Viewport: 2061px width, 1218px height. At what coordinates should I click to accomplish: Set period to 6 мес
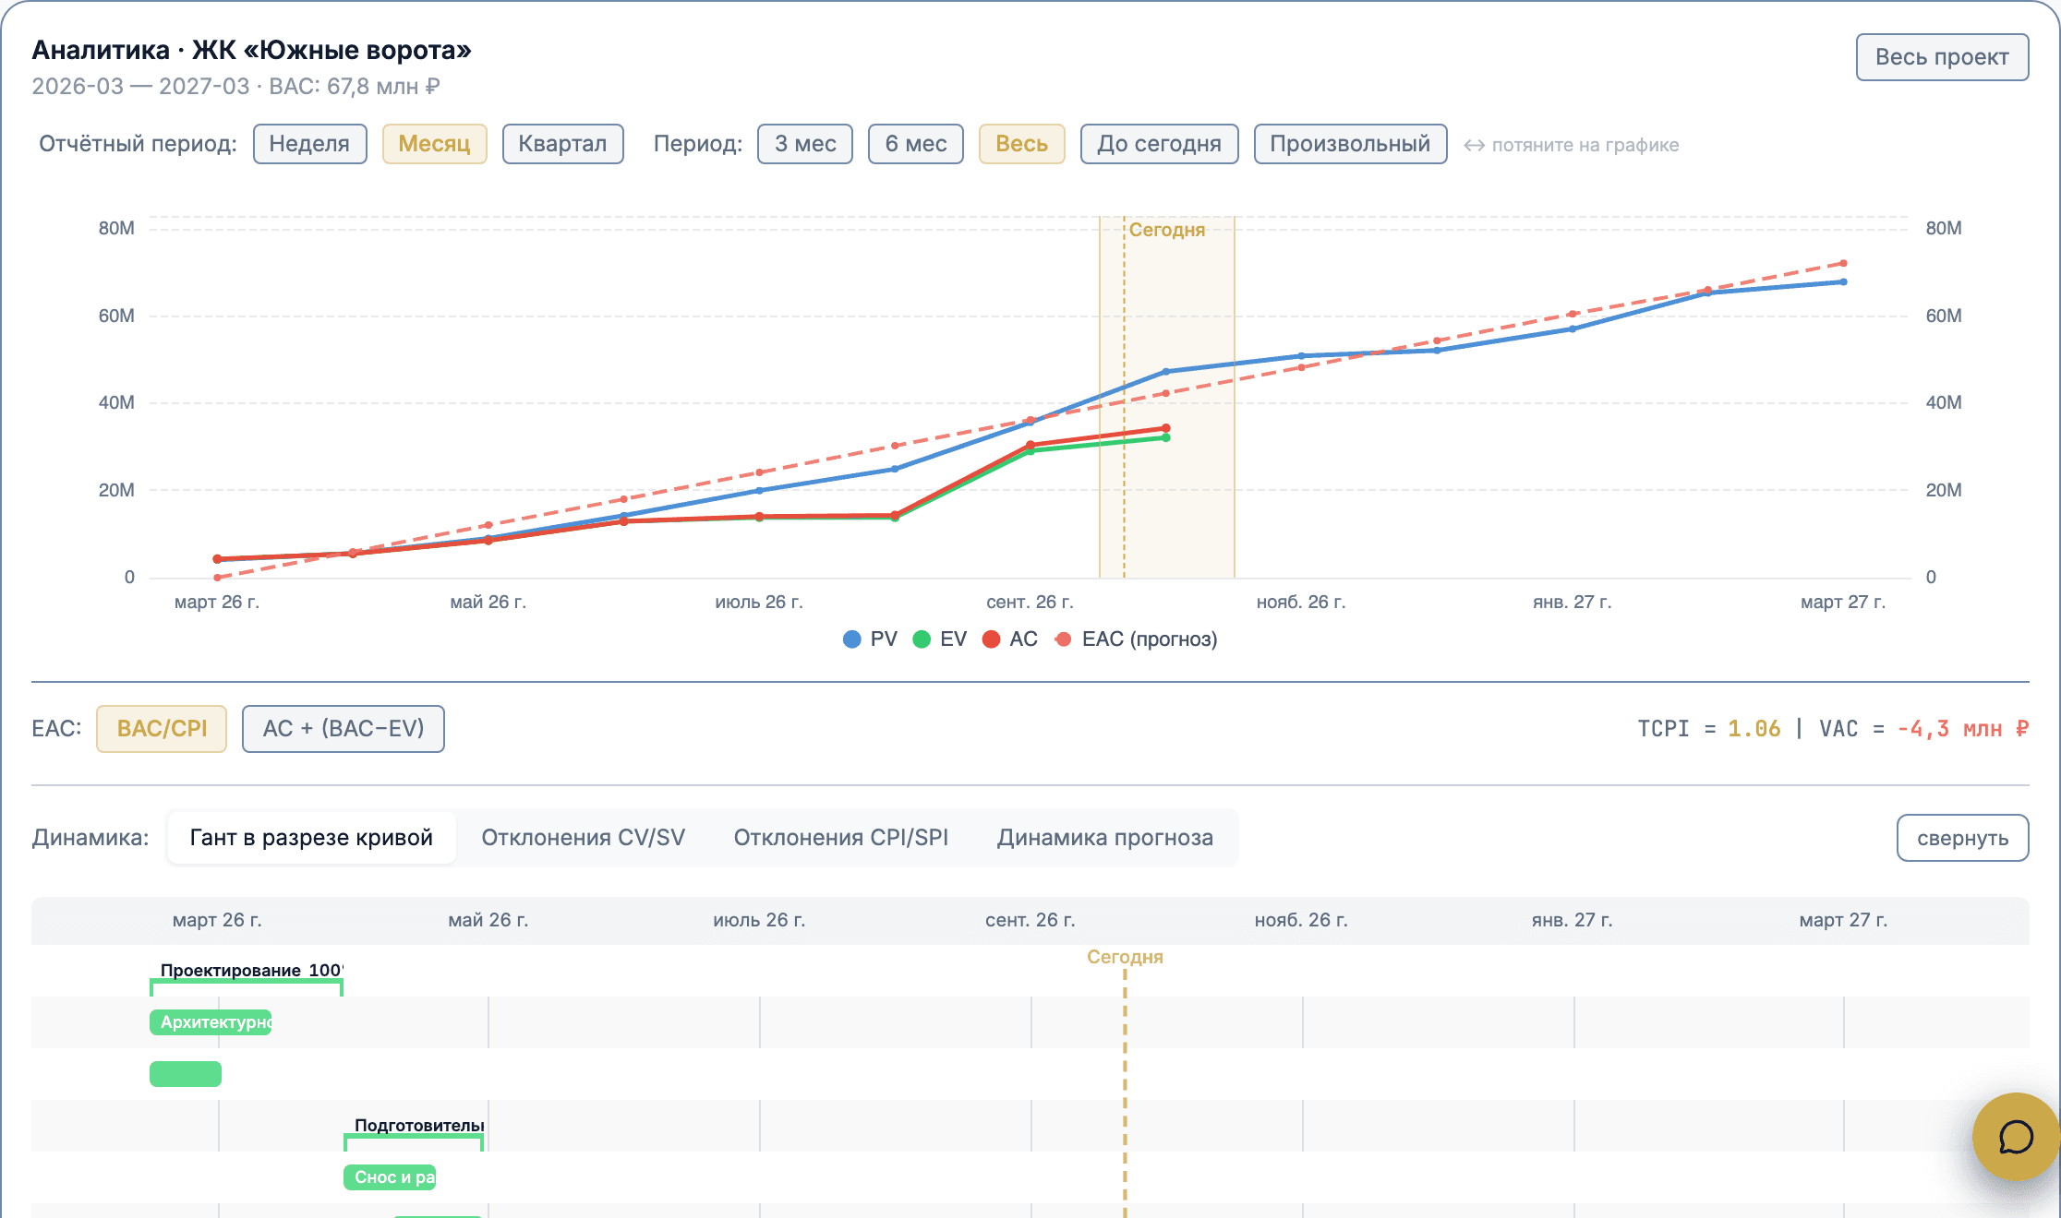[916, 144]
